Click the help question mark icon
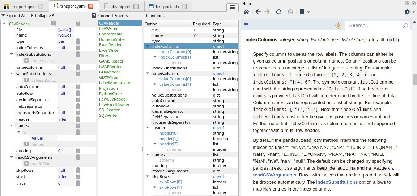The height and width of the screenshot is (196, 417). point(94,16)
